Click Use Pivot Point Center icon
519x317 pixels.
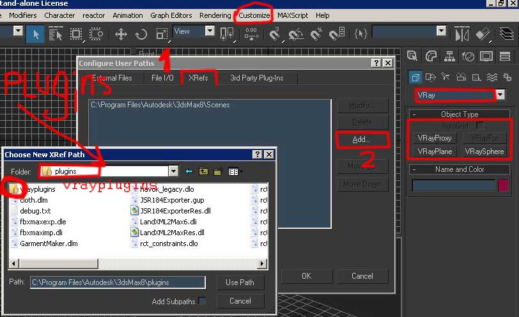227,34
